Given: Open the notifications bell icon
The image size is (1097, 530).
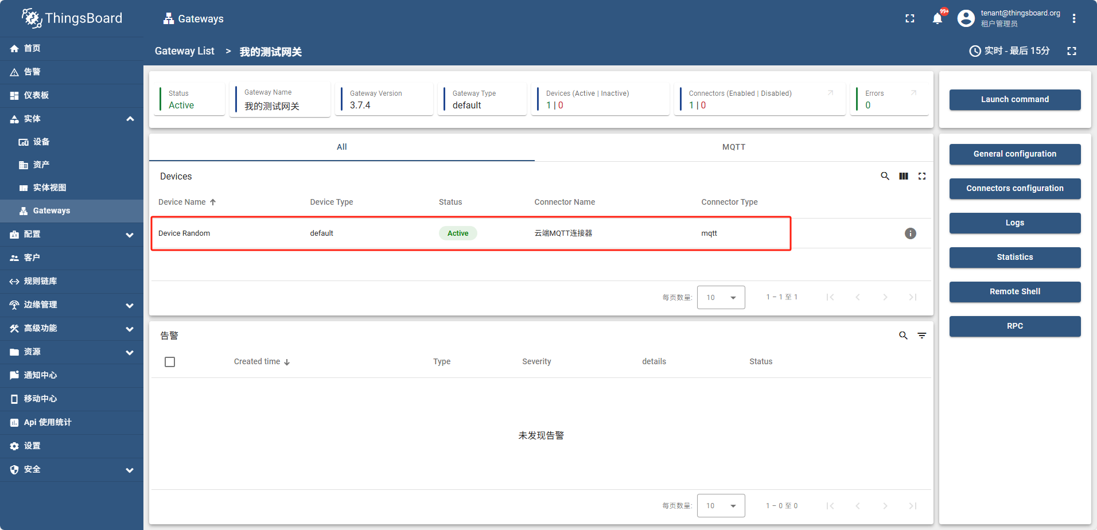Looking at the screenshot, I should 937,18.
